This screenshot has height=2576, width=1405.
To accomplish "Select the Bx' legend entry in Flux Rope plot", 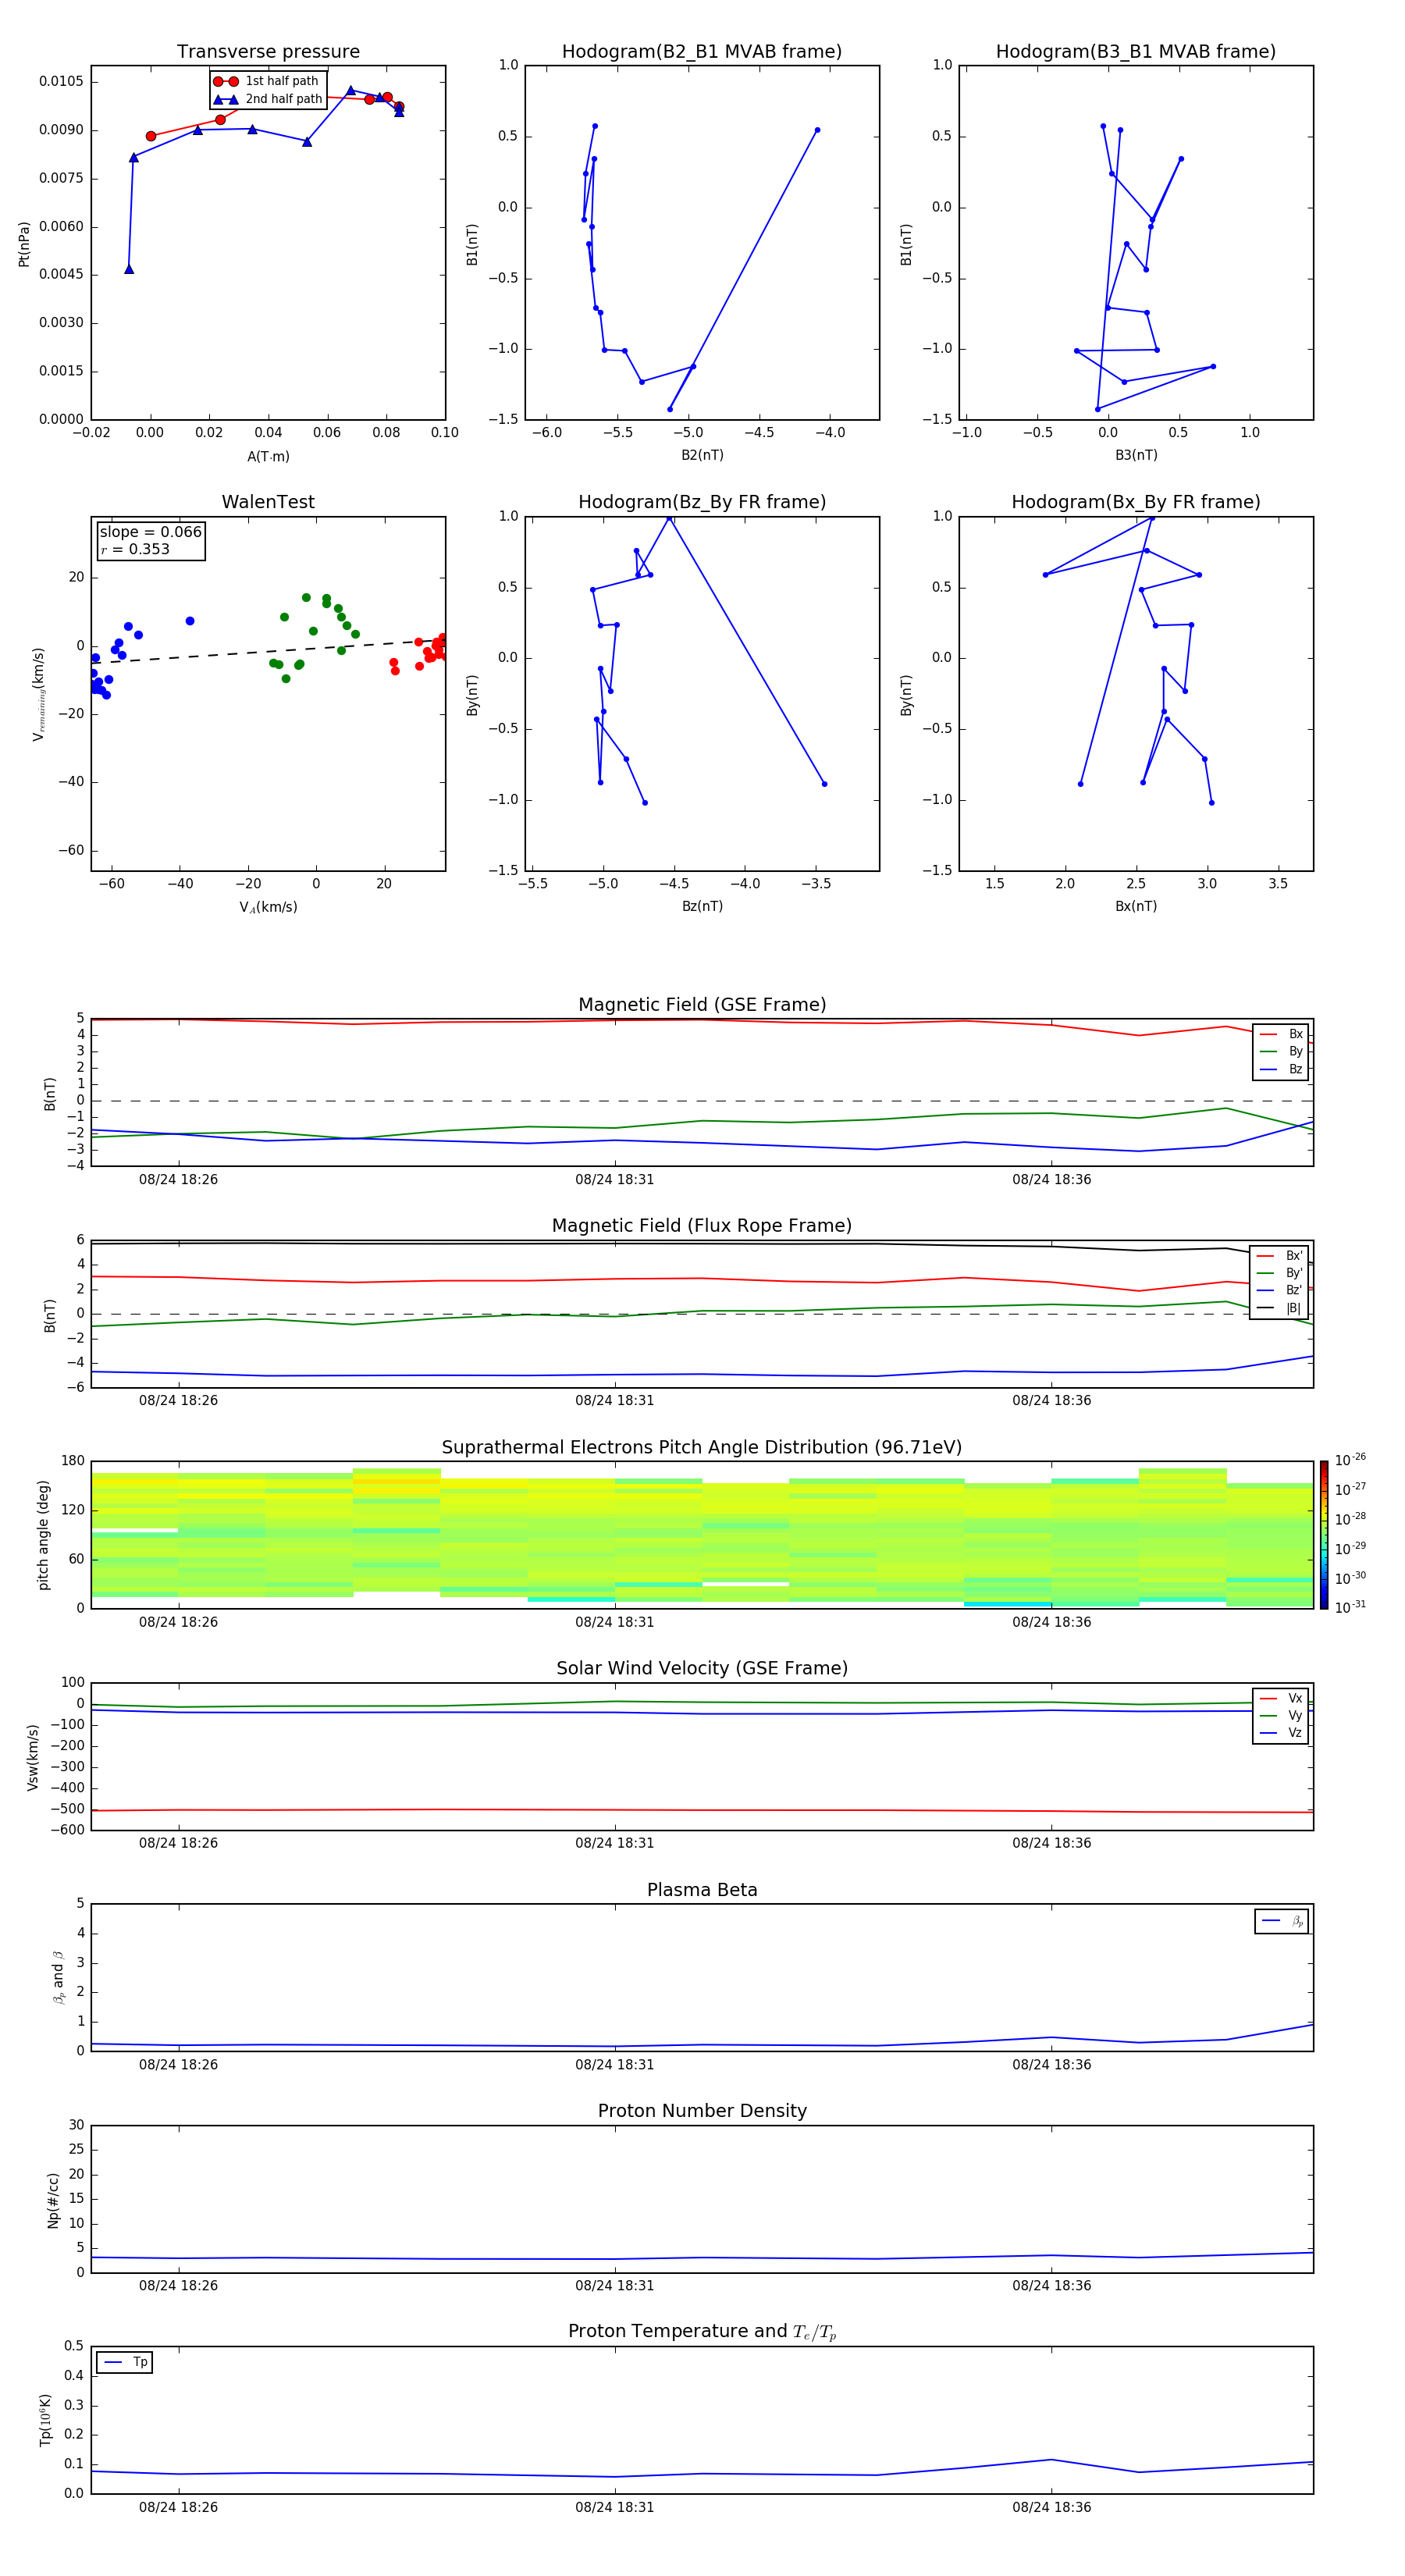I will [1280, 1256].
